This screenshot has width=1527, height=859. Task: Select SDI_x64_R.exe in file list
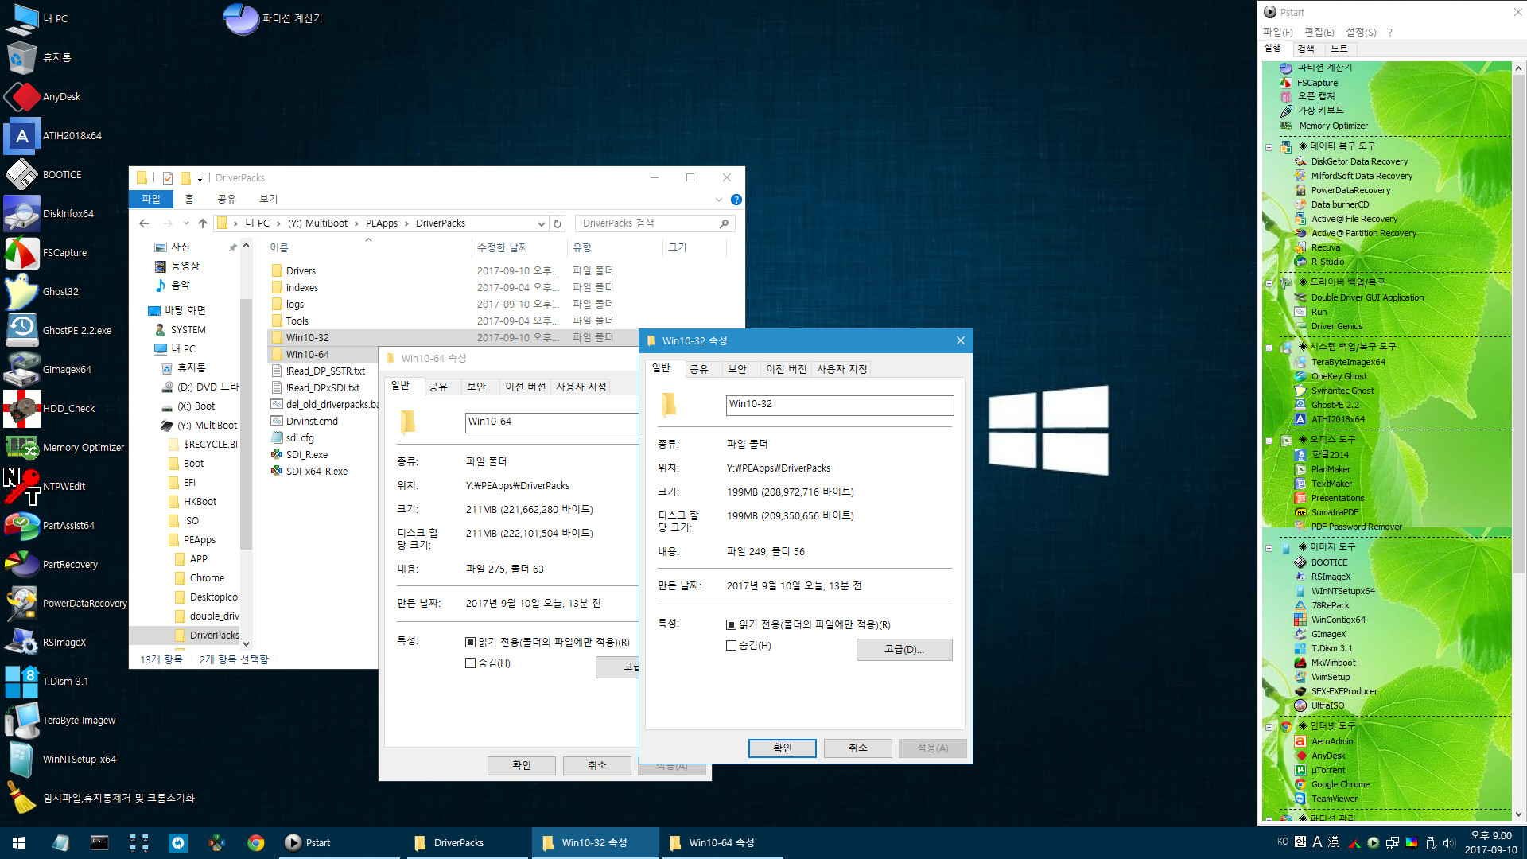coord(317,472)
